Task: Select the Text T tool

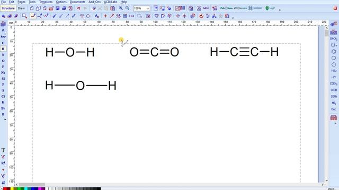Action: [3, 150]
